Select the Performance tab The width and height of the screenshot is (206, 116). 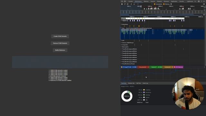coord(138,1)
